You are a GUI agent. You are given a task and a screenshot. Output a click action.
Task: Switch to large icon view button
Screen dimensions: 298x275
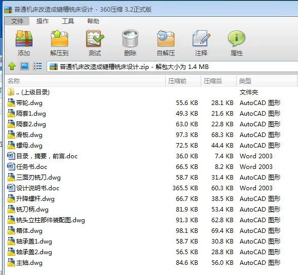24,66
